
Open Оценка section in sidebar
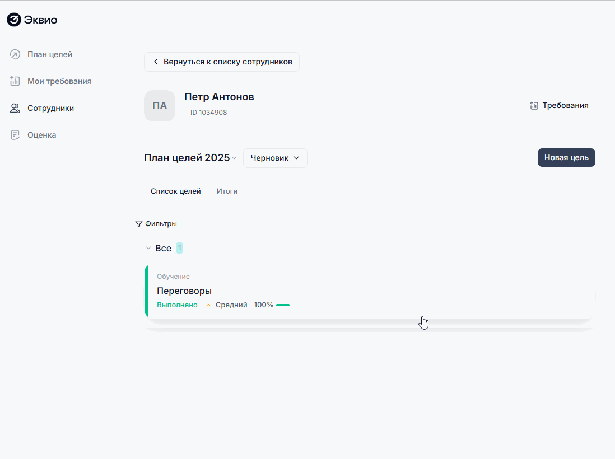pyautogui.click(x=41, y=135)
